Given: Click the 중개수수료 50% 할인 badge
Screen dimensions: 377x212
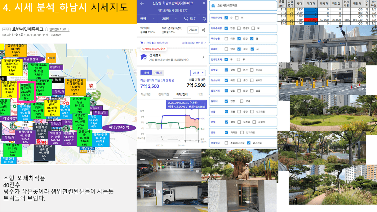Looking at the screenshot, I should 154,49.
